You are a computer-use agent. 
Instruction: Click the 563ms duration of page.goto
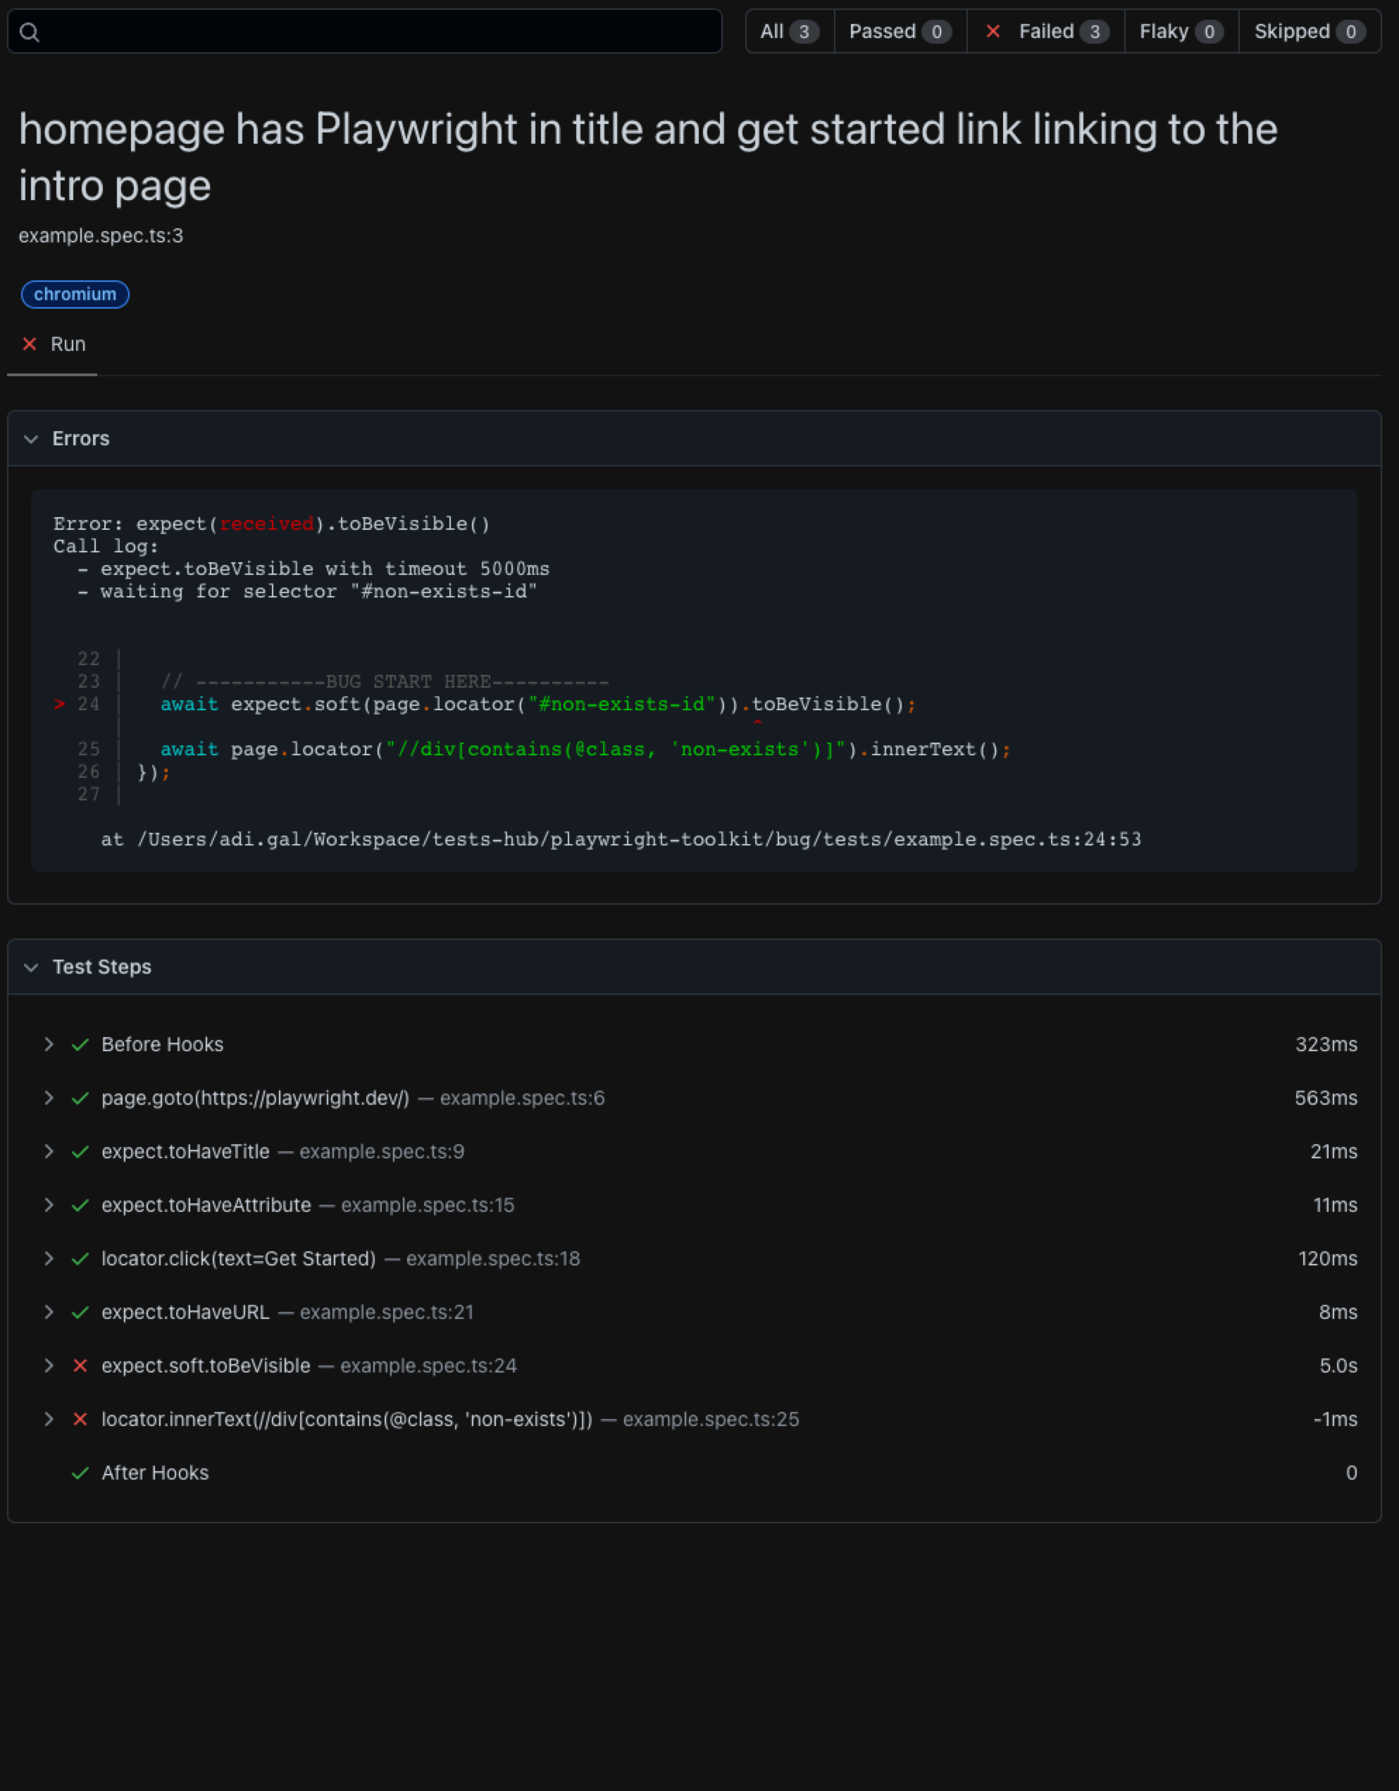coord(1326,1098)
